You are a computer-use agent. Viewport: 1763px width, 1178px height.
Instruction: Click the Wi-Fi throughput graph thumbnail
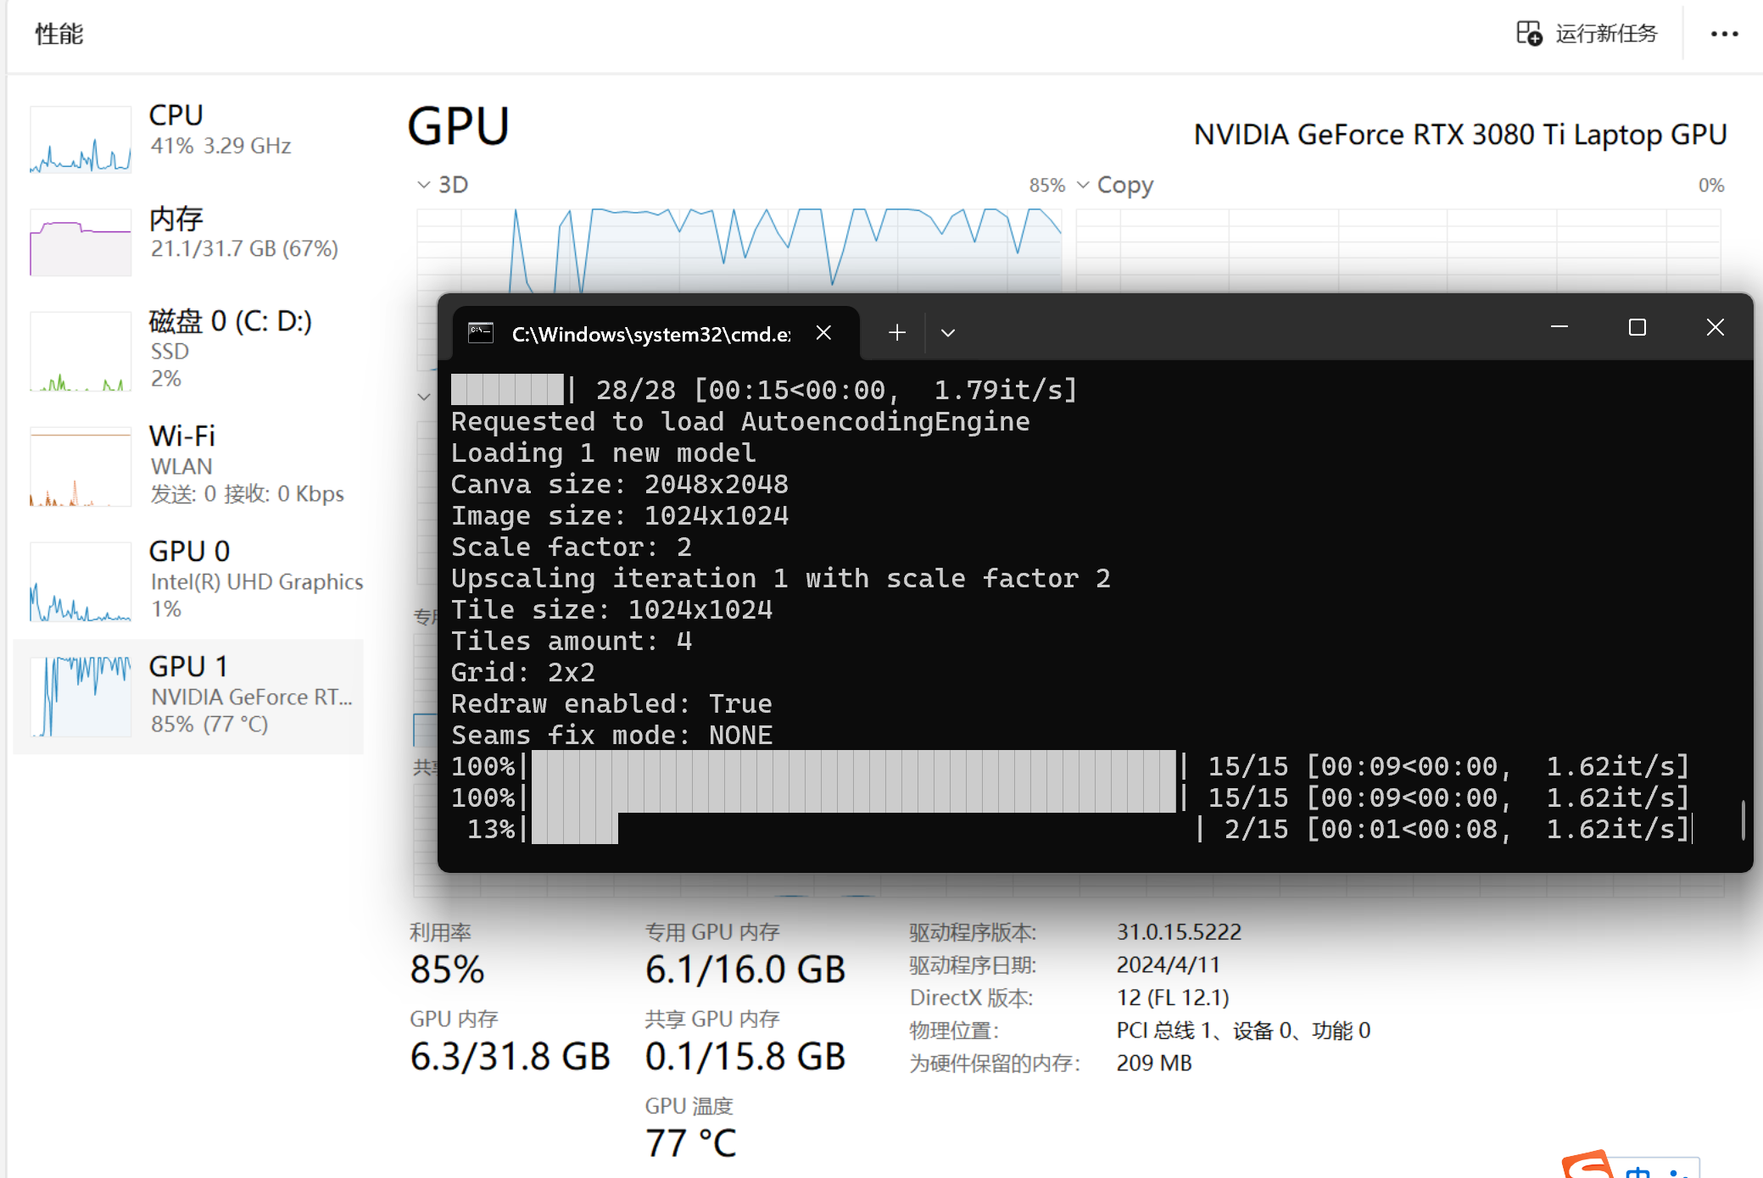(81, 466)
